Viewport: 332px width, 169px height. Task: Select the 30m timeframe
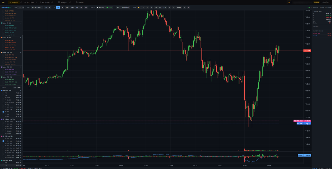tap(72, 7)
